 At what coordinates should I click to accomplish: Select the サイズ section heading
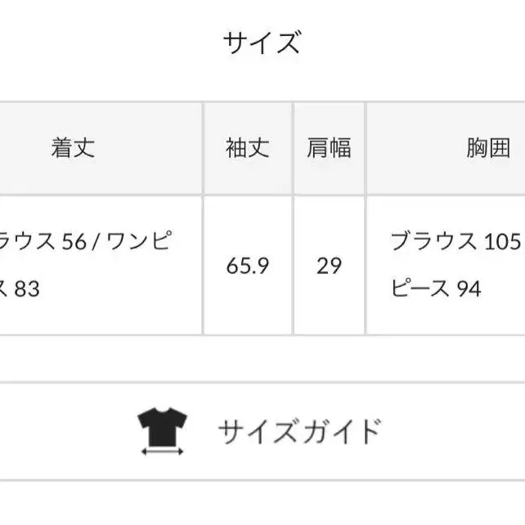click(x=262, y=43)
